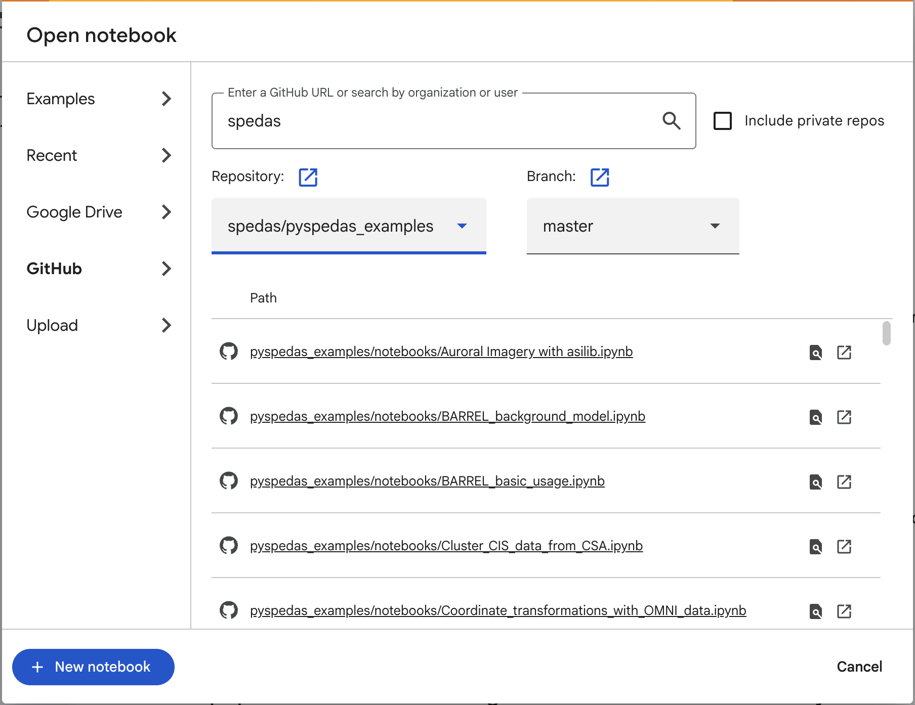Select the GitHub tab in the sidebar

pos(99,269)
